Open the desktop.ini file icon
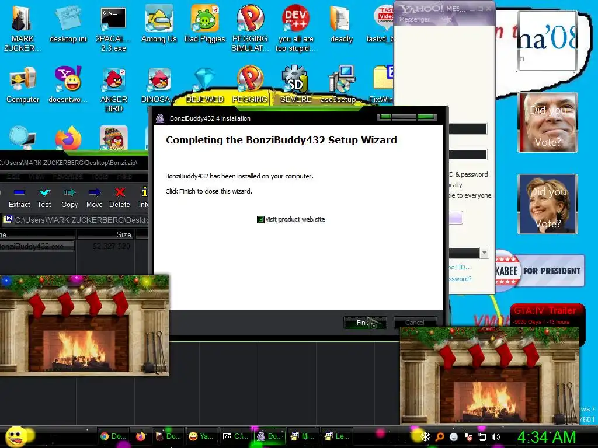598x448 pixels. coord(68,23)
